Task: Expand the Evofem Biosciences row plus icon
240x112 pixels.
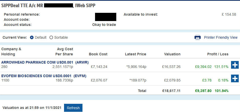Action: point(235,78)
